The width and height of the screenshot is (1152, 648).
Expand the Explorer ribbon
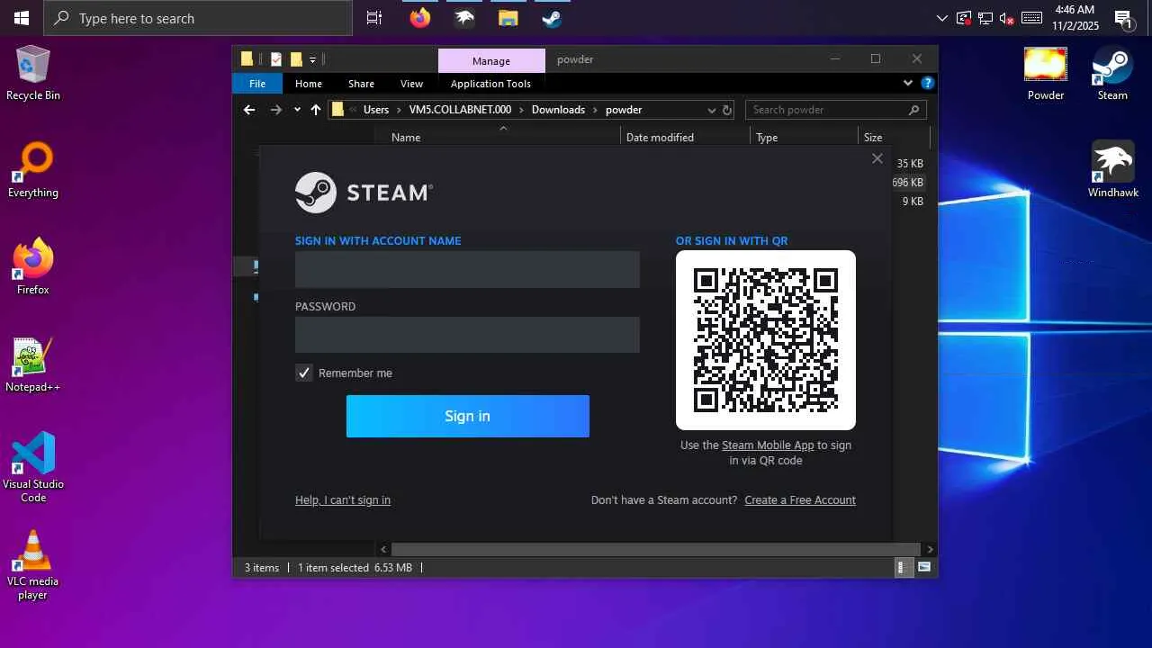[x=908, y=83]
